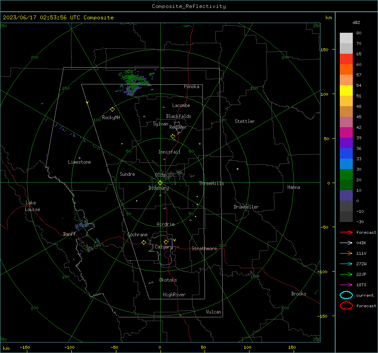Click the Drumheller town label
Viewport: 378px width, 353px height.
tap(246, 207)
